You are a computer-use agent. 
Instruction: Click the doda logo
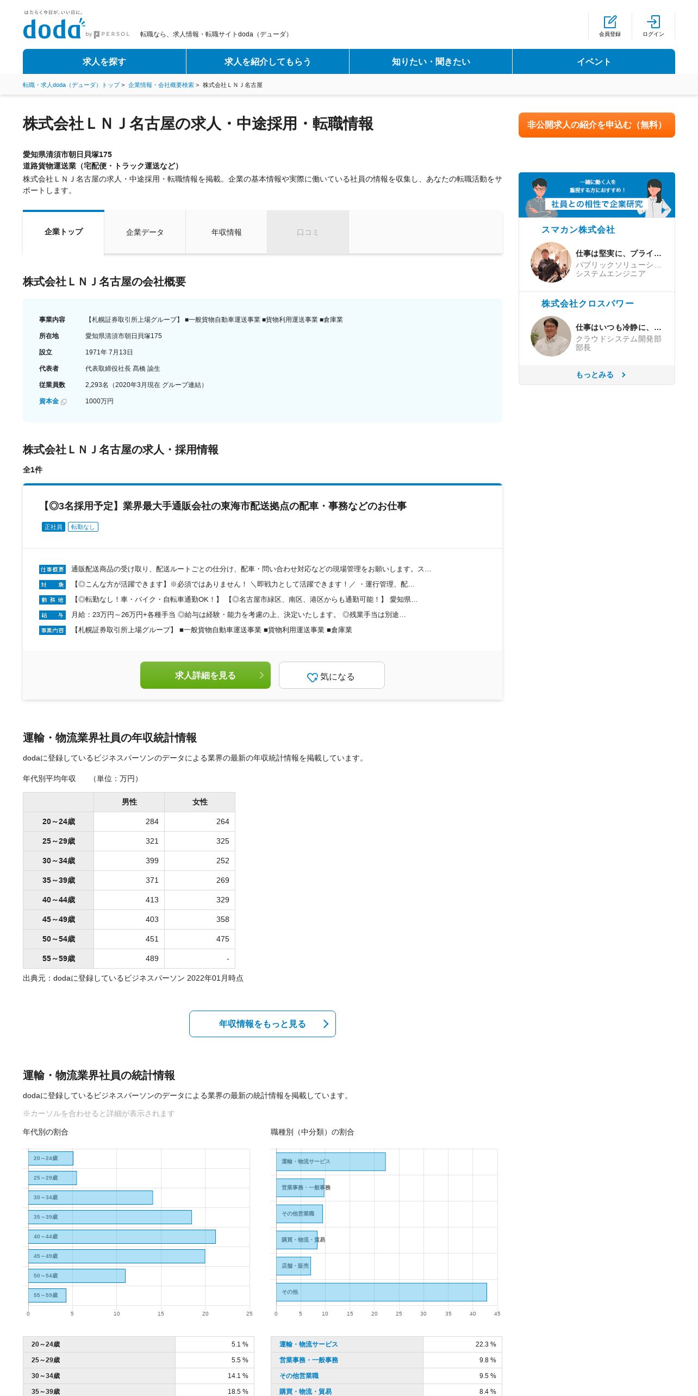tap(54, 28)
